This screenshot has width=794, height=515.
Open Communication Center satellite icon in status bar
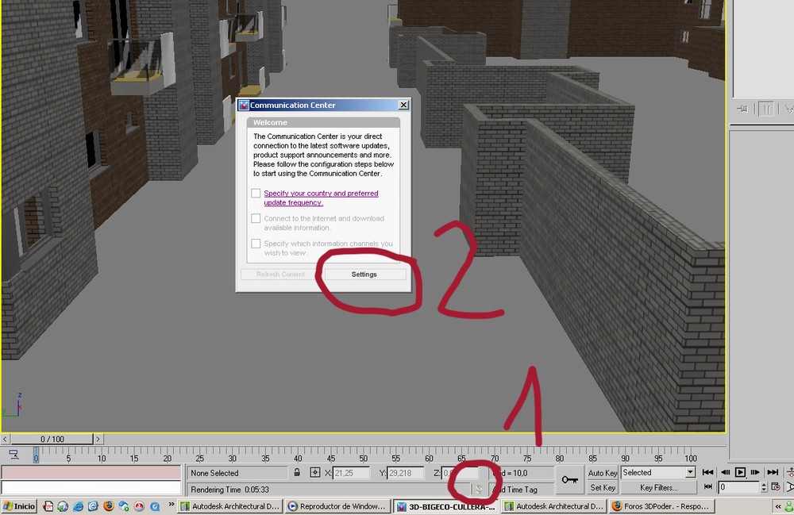[478, 489]
